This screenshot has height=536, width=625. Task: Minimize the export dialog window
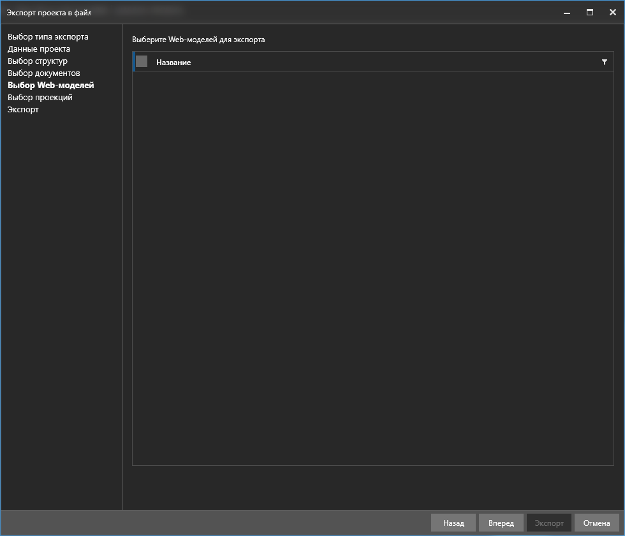click(x=566, y=12)
